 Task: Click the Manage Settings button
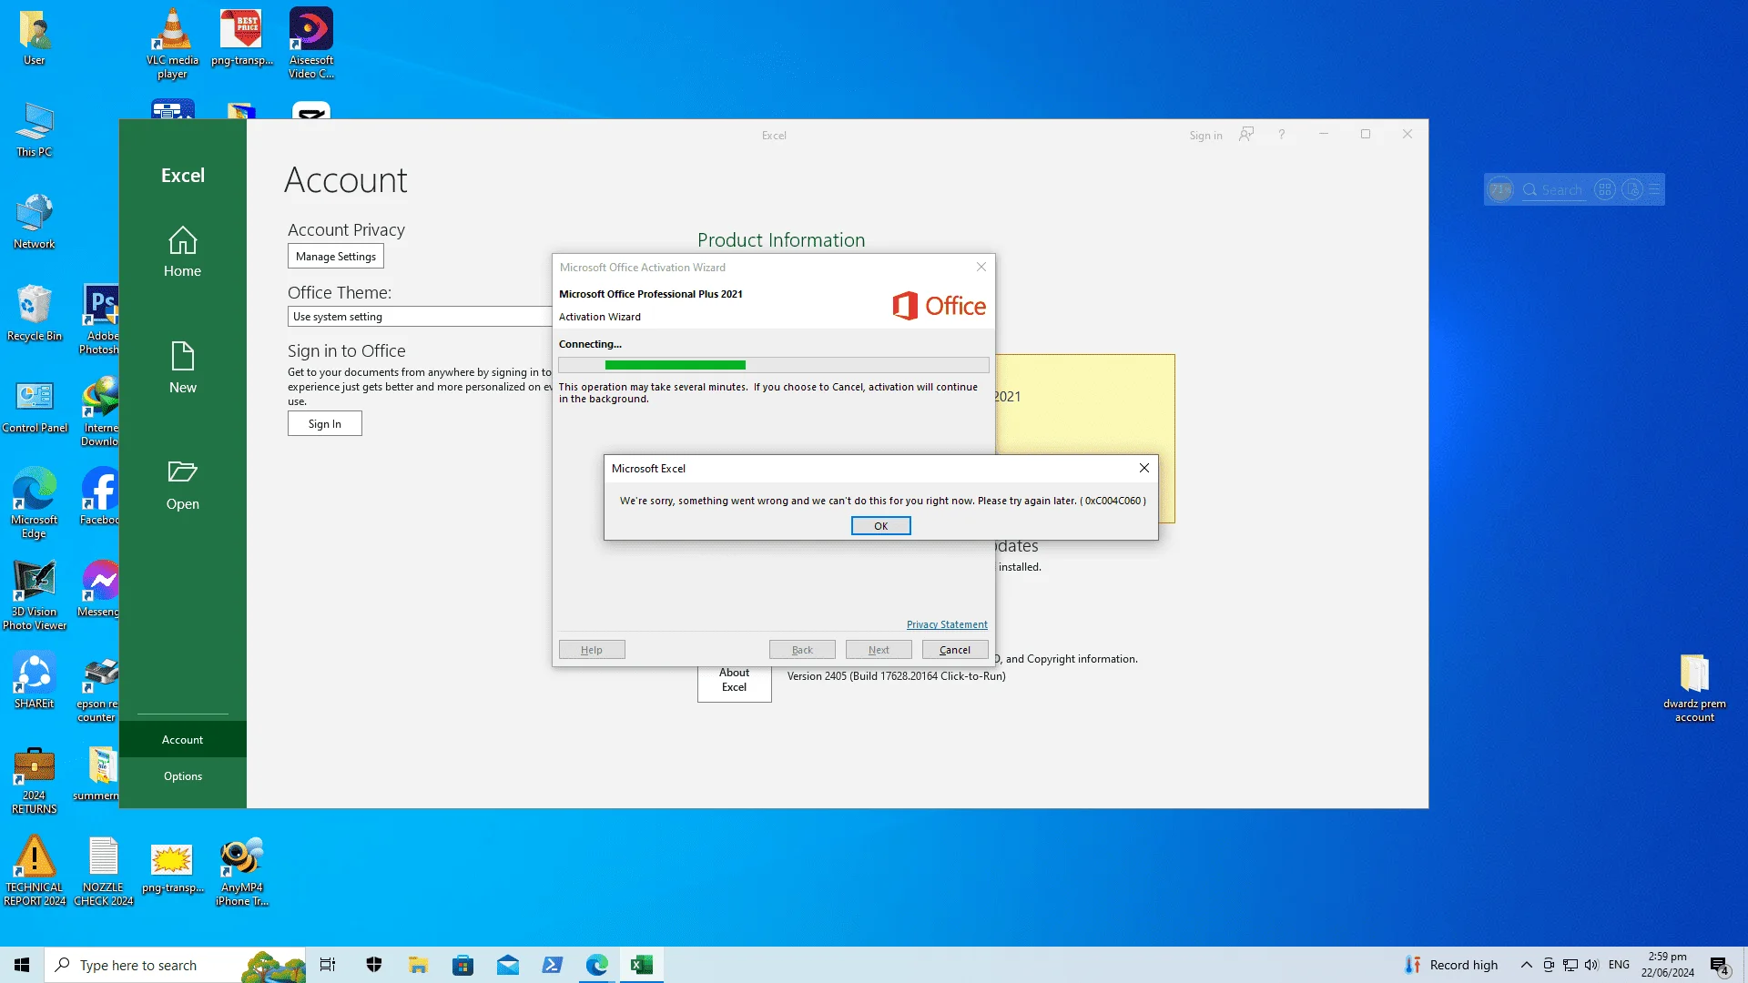pyautogui.click(x=336, y=257)
